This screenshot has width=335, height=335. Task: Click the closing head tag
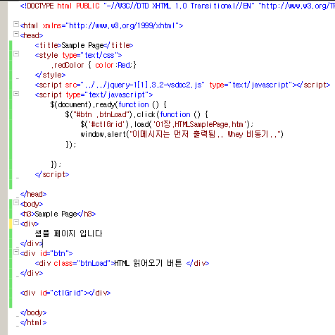(33, 194)
